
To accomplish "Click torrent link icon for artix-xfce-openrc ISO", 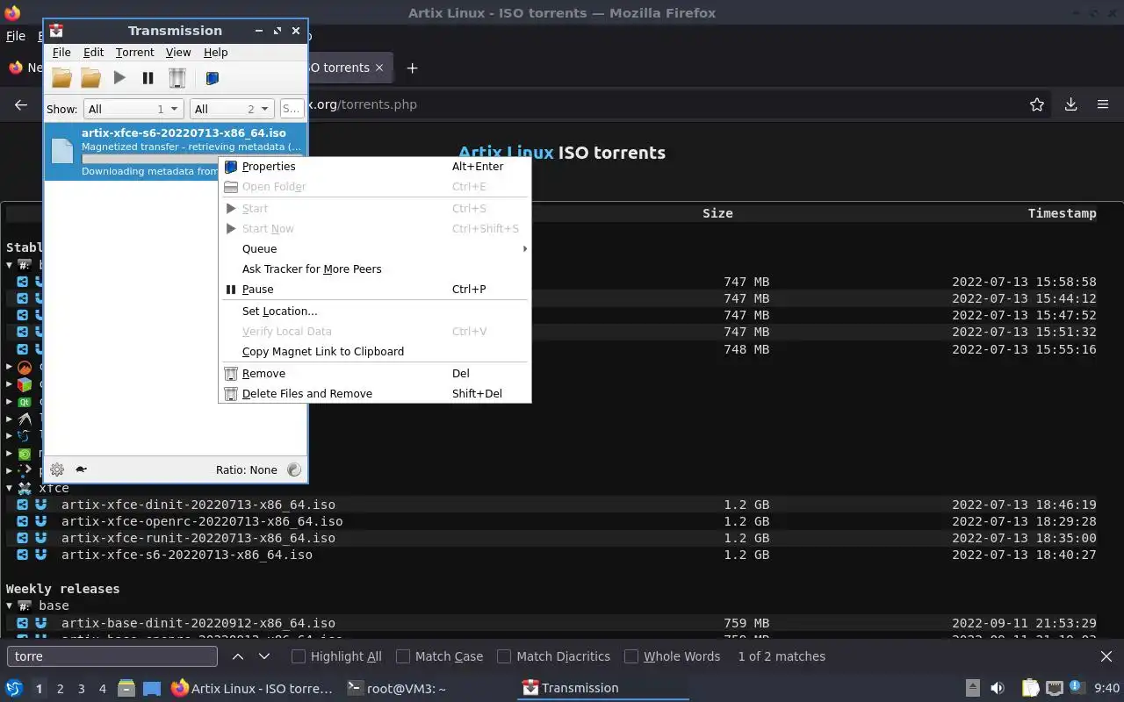I will 23,521.
